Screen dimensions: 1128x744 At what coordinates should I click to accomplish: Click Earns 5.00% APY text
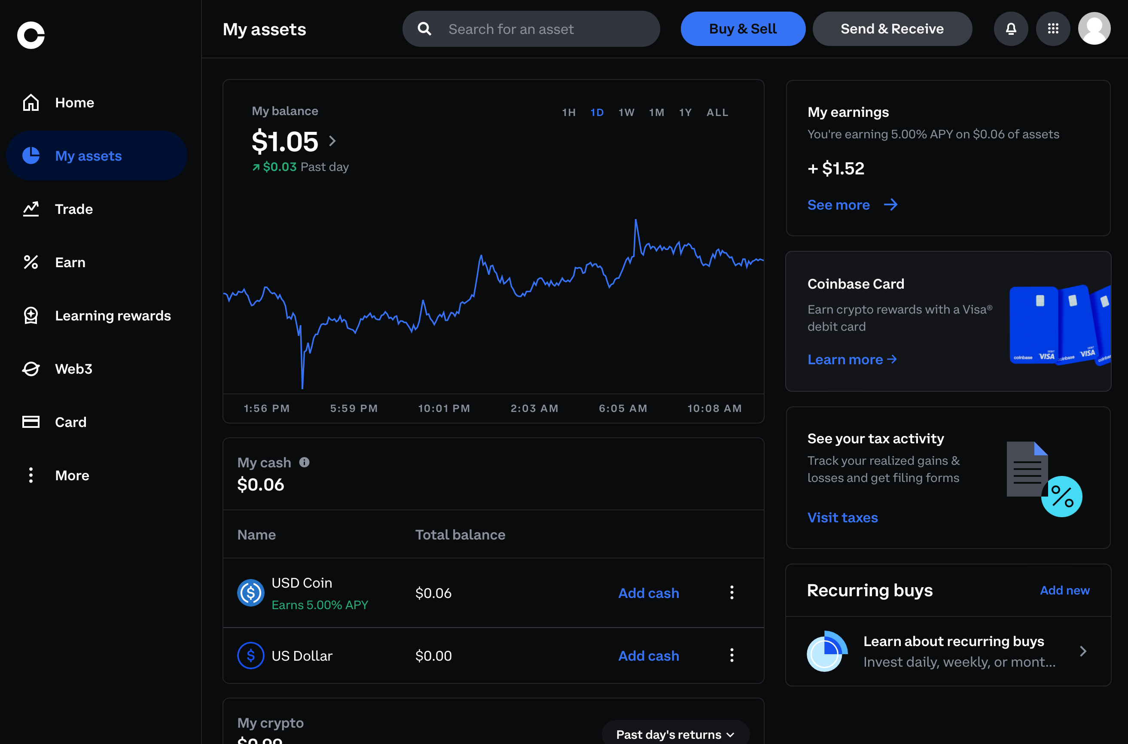320,605
